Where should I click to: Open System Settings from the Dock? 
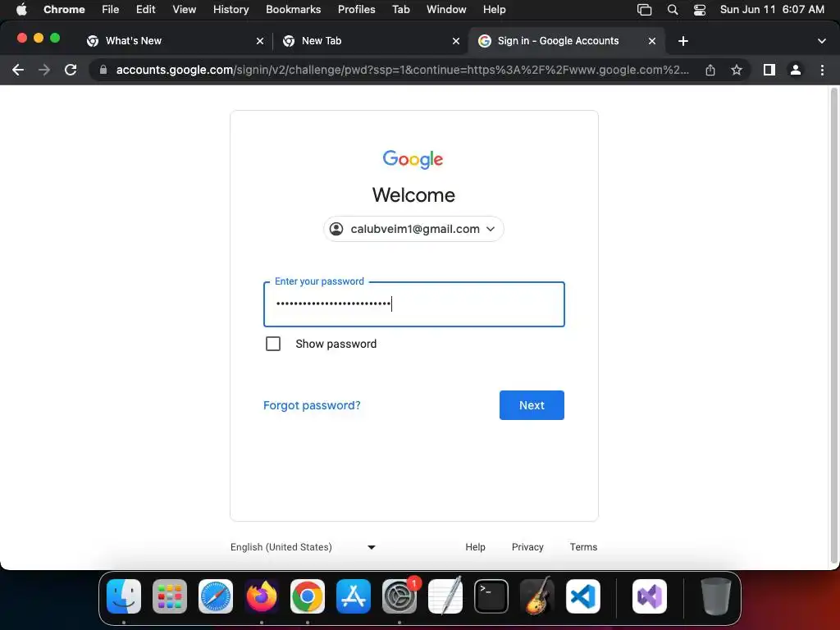399,596
